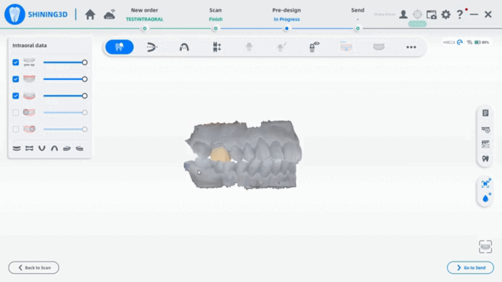This screenshot has height=282, width=502.
Task: Choose the grayed scan body tool
Action: [x=249, y=47]
